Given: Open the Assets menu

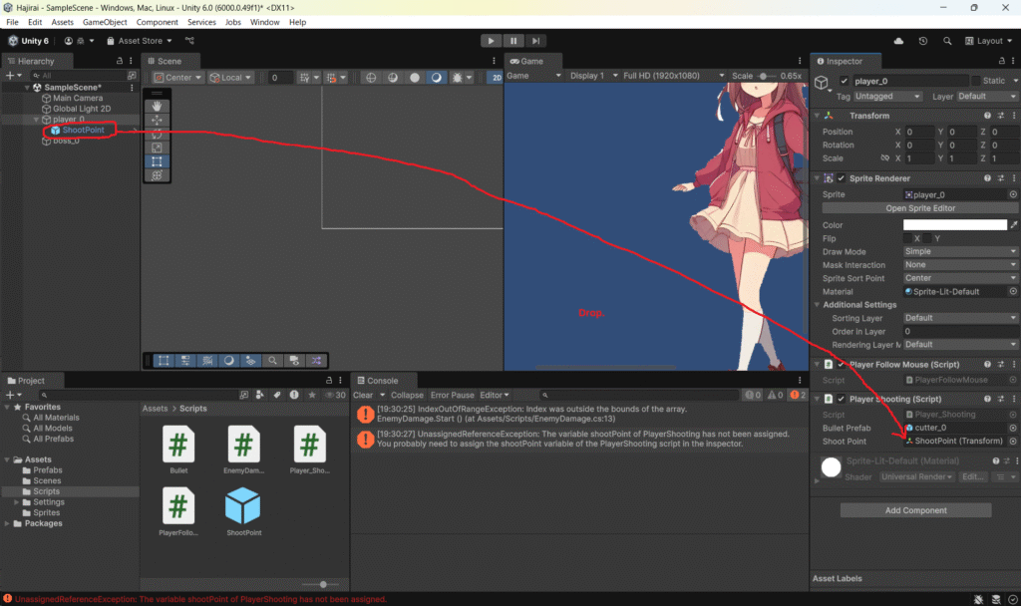Looking at the screenshot, I should point(63,22).
